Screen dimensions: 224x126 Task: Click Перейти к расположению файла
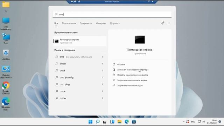point(132,75)
